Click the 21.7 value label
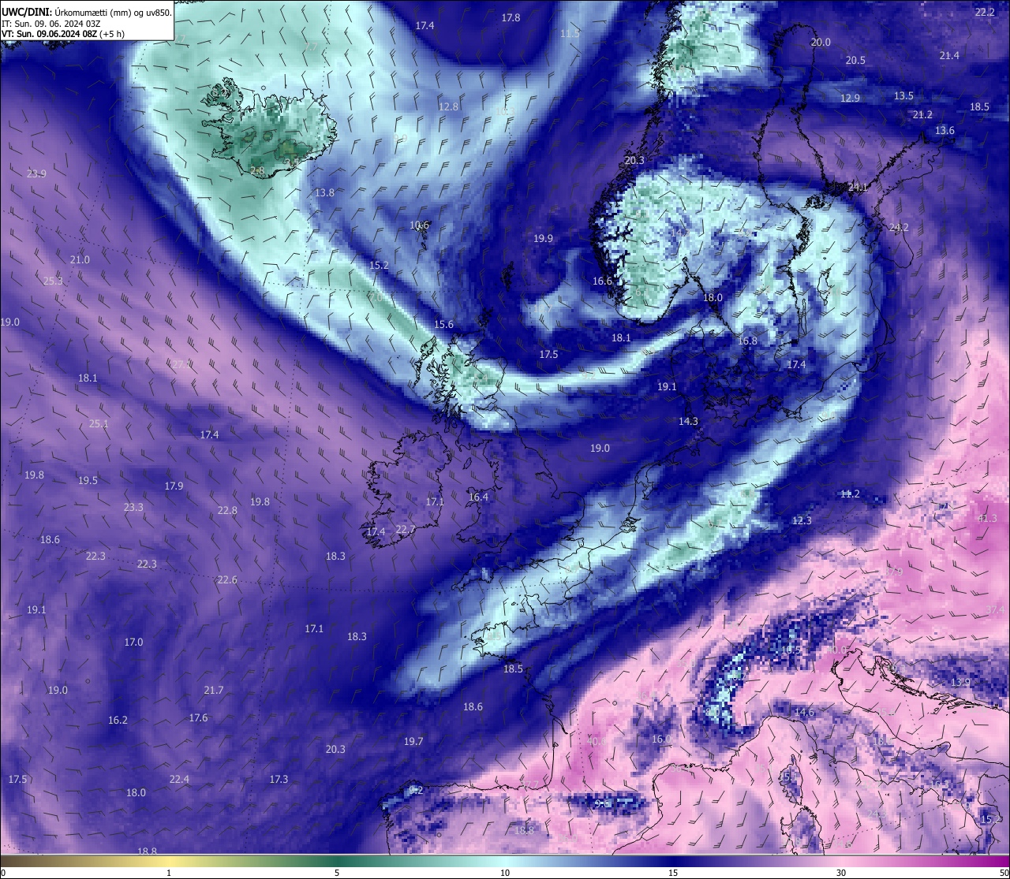 pyautogui.click(x=214, y=690)
